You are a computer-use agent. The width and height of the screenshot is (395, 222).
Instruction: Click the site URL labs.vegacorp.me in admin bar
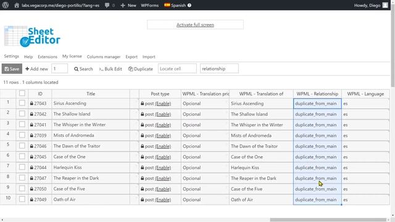(60, 6)
